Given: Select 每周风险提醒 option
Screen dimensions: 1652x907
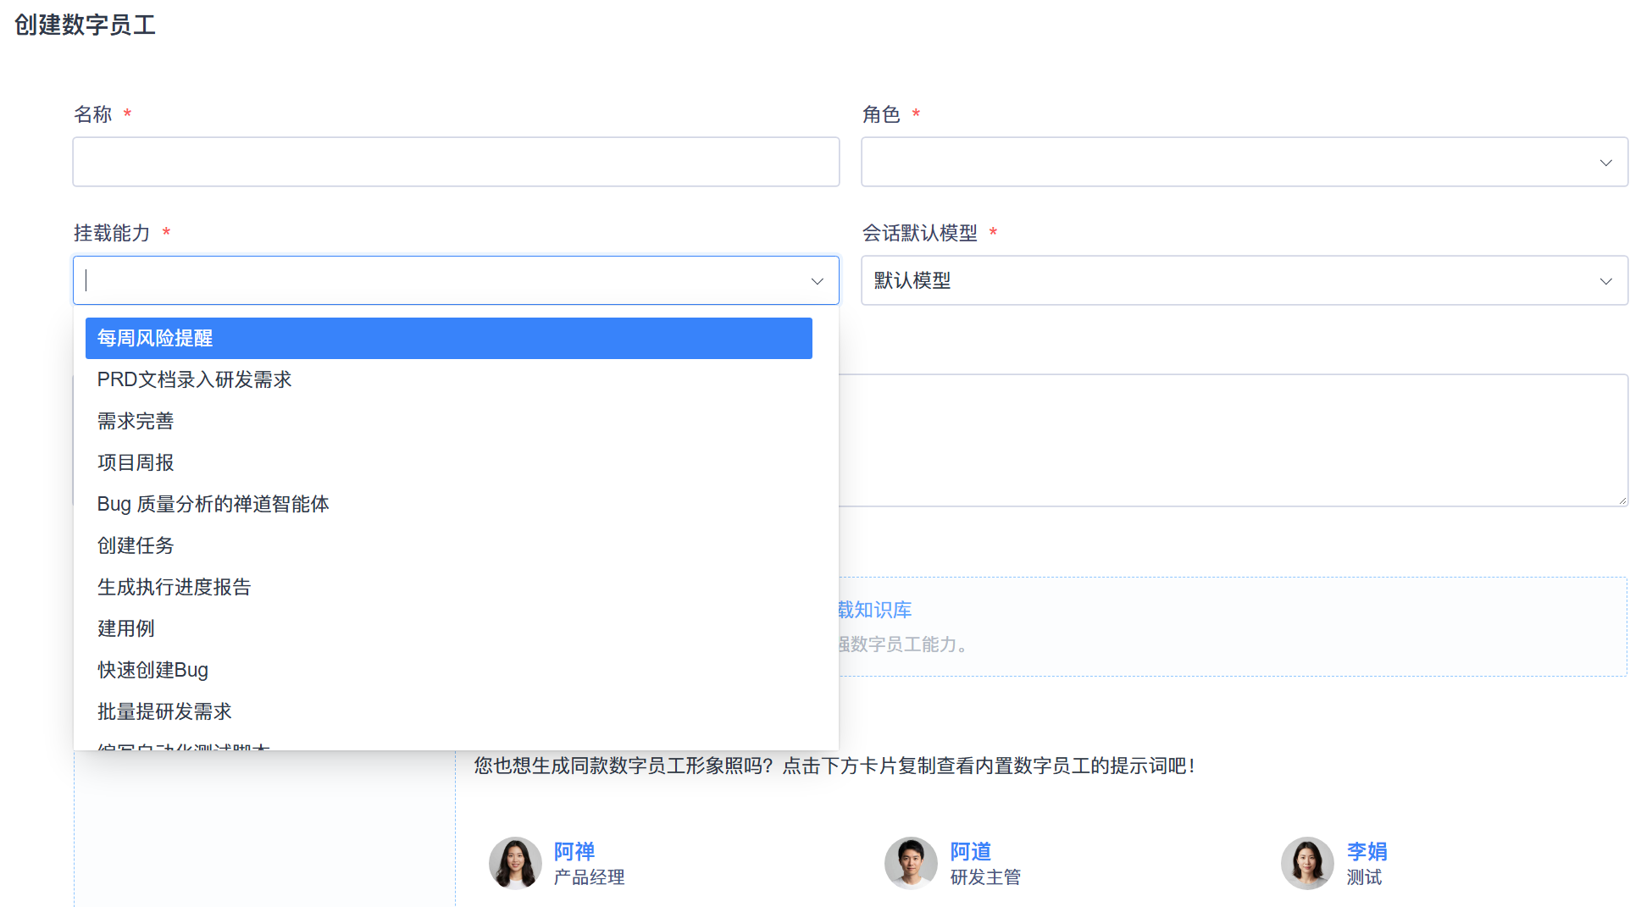Looking at the screenshot, I should pyautogui.click(x=449, y=338).
